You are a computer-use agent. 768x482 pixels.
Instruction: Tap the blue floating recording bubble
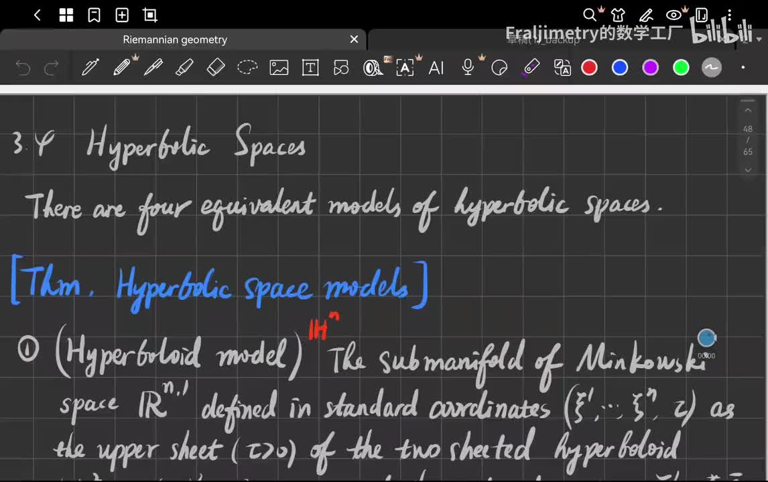click(x=706, y=338)
